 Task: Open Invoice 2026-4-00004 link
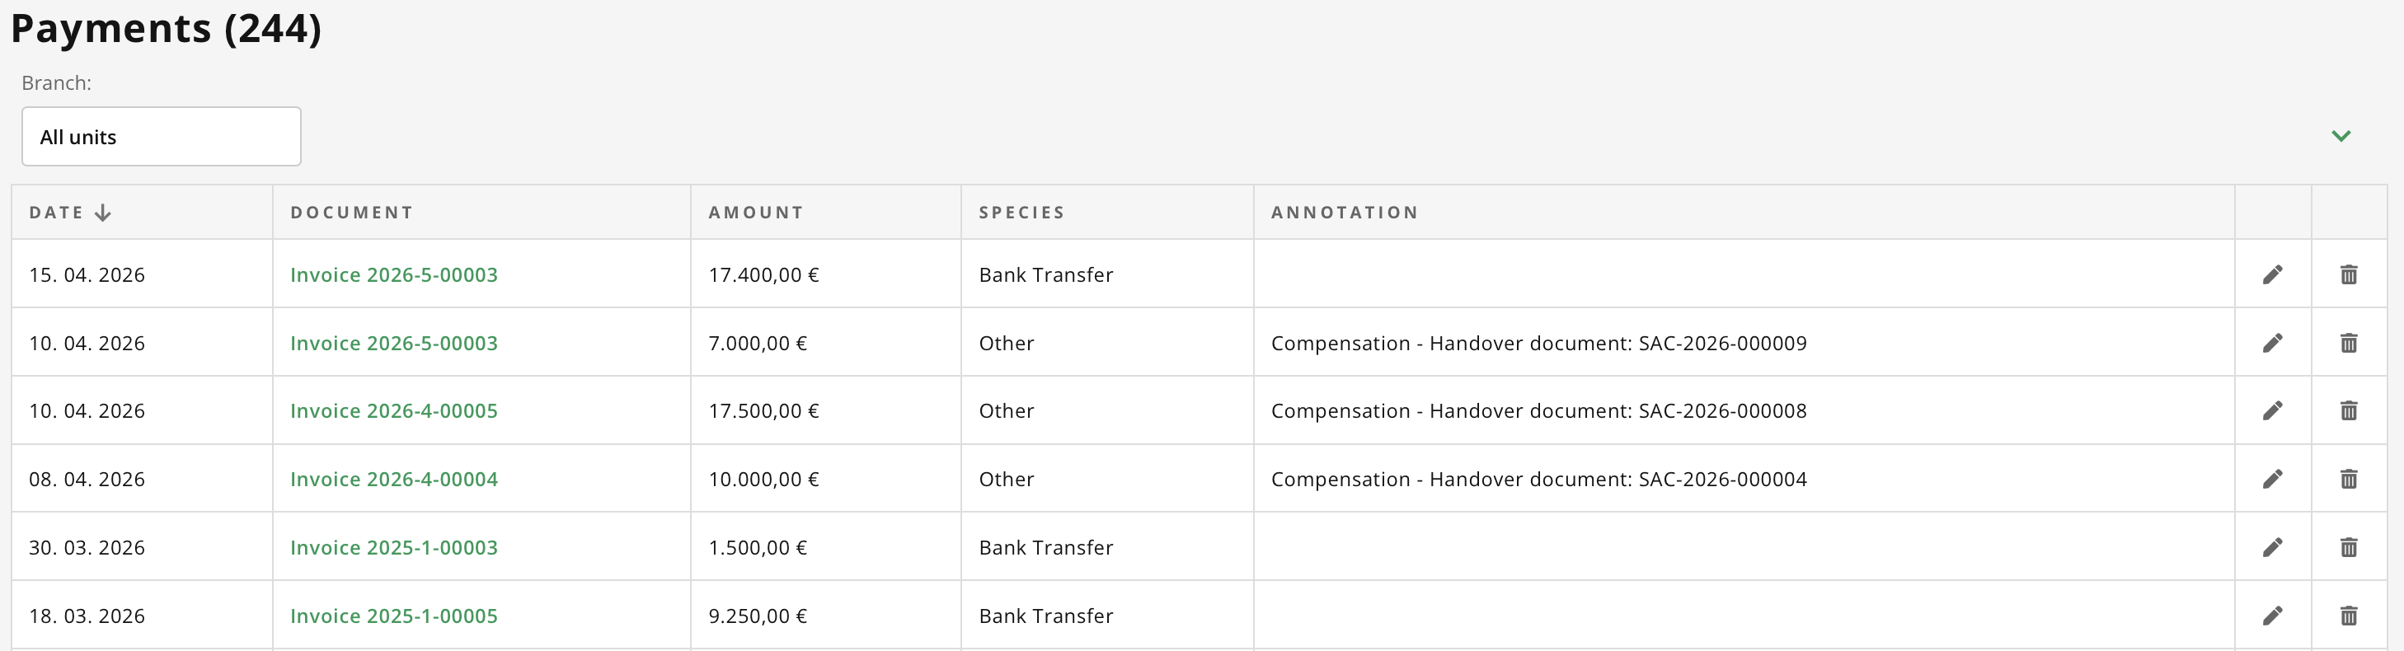pos(394,480)
